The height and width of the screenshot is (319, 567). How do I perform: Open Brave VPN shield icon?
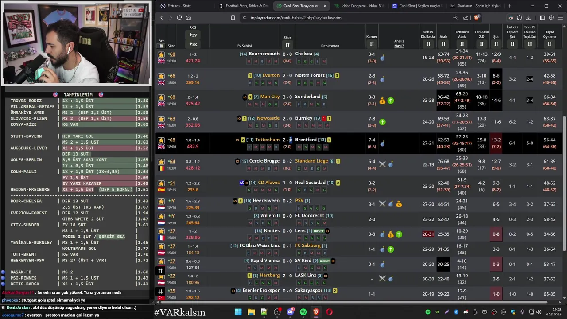pos(551,18)
